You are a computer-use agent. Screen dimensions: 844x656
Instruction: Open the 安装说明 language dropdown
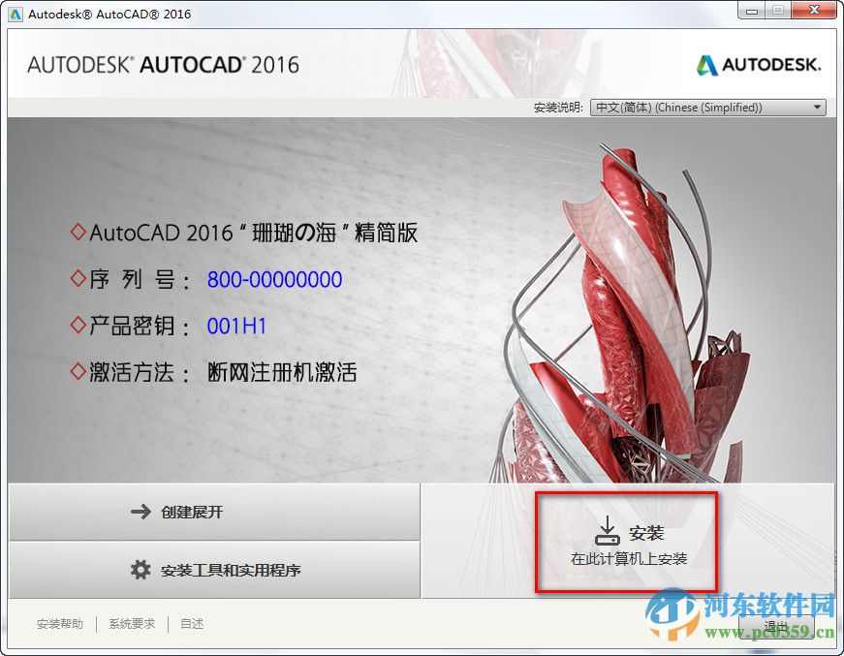(x=706, y=107)
